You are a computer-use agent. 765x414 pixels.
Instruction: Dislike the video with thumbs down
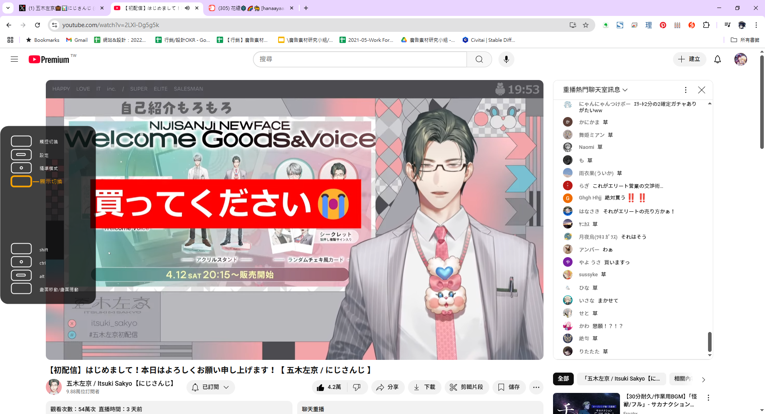(x=357, y=387)
